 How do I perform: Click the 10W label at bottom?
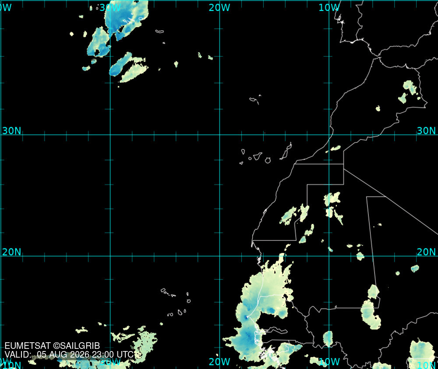tap(329, 362)
